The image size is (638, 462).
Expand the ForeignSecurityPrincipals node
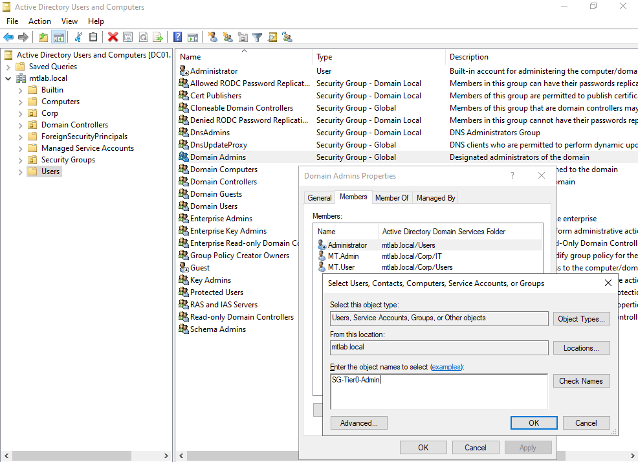(x=20, y=137)
